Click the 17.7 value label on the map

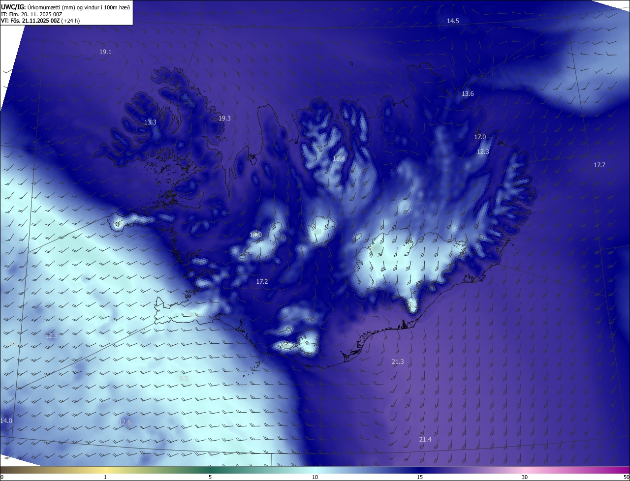pos(599,165)
